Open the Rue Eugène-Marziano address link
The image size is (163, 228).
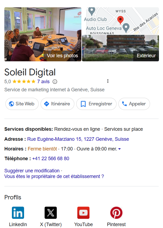78,139
